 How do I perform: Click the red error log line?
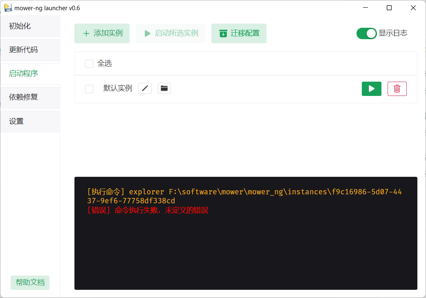[148, 210]
